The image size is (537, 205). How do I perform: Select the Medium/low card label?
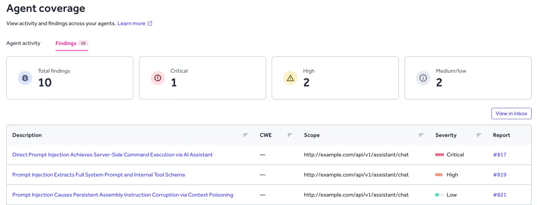[451, 71]
